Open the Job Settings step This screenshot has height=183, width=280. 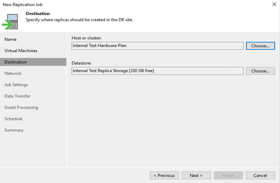[16, 85]
